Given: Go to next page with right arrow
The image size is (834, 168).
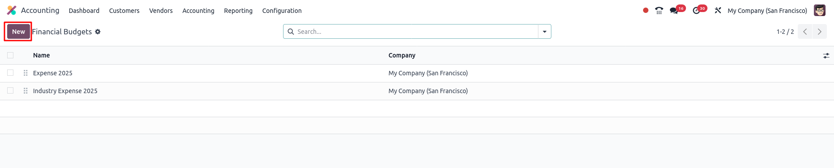Looking at the screenshot, I should (820, 32).
